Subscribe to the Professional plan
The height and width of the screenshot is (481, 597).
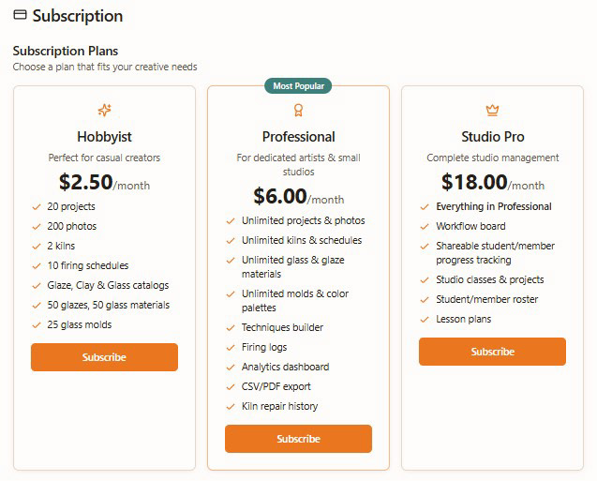[298, 439]
